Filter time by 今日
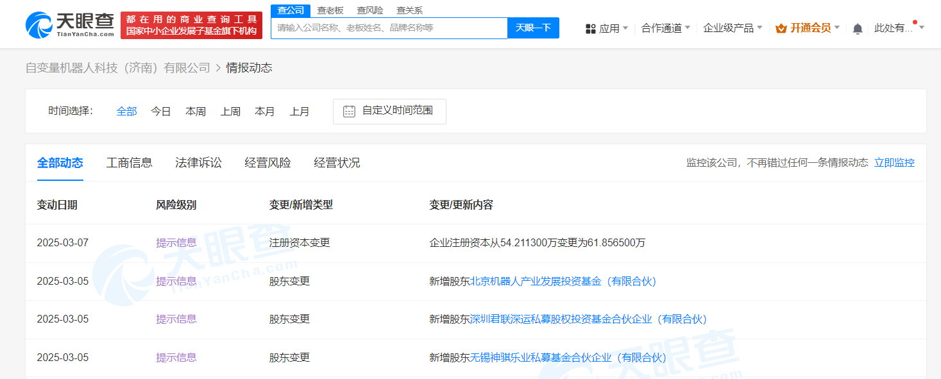The height and width of the screenshot is (379, 941). pos(161,112)
